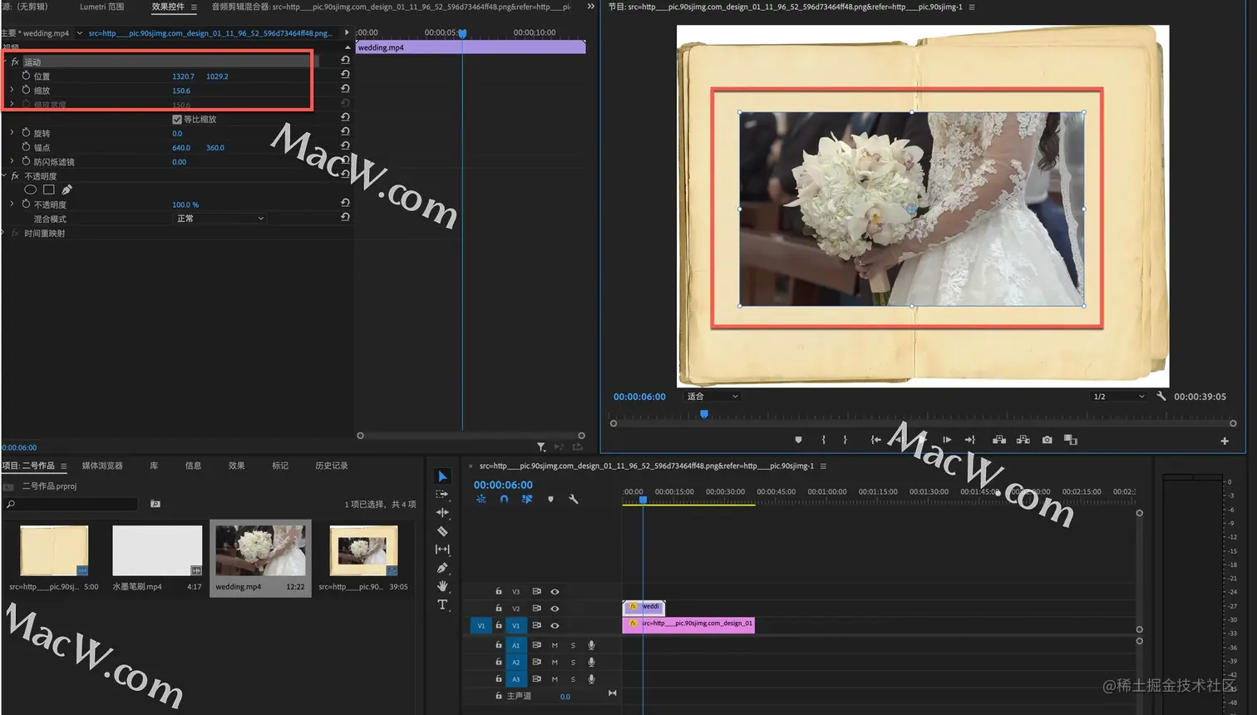
Task: Toggle animation stopwatch for 旋转
Action: tap(26, 133)
